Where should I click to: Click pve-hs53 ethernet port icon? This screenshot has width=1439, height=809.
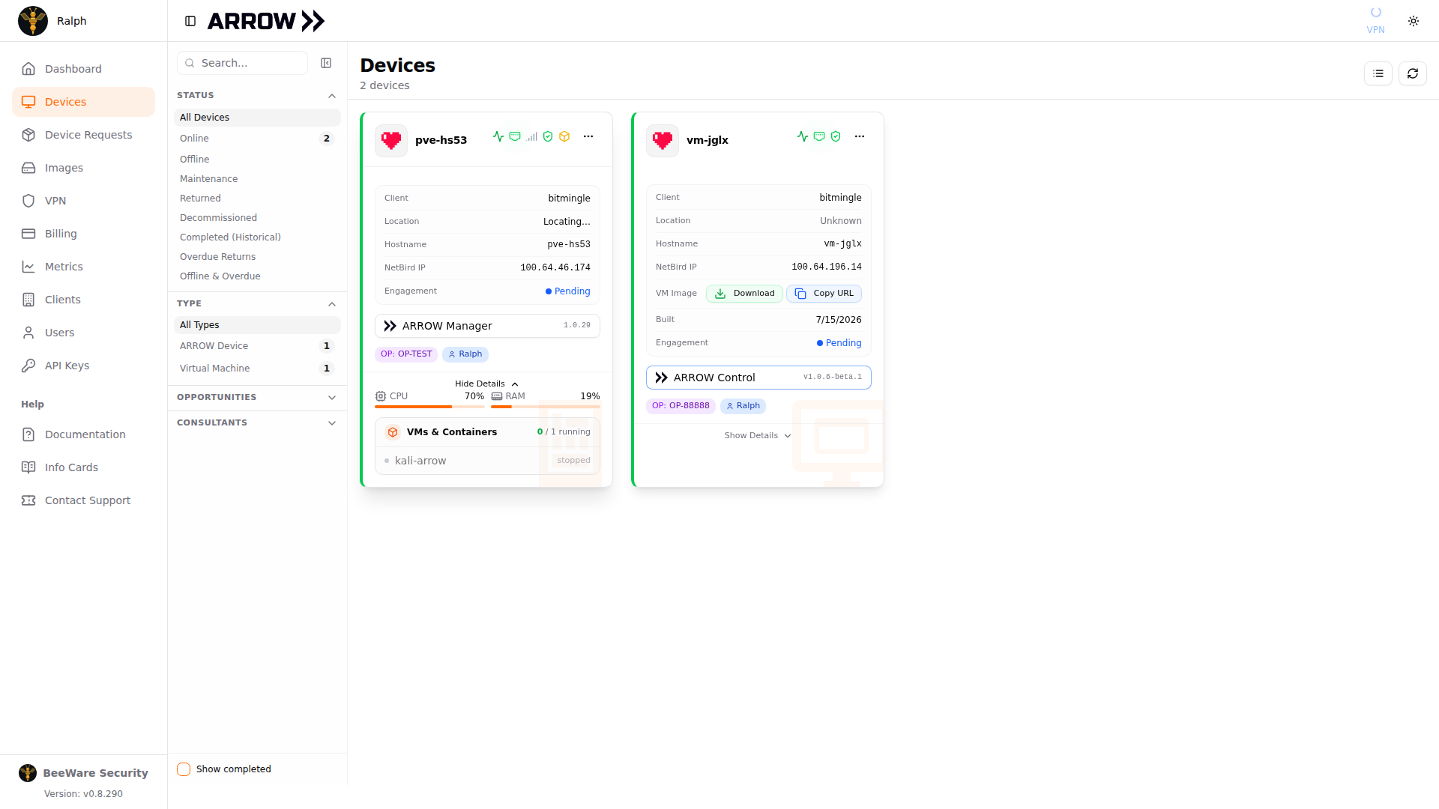click(x=515, y=136)
